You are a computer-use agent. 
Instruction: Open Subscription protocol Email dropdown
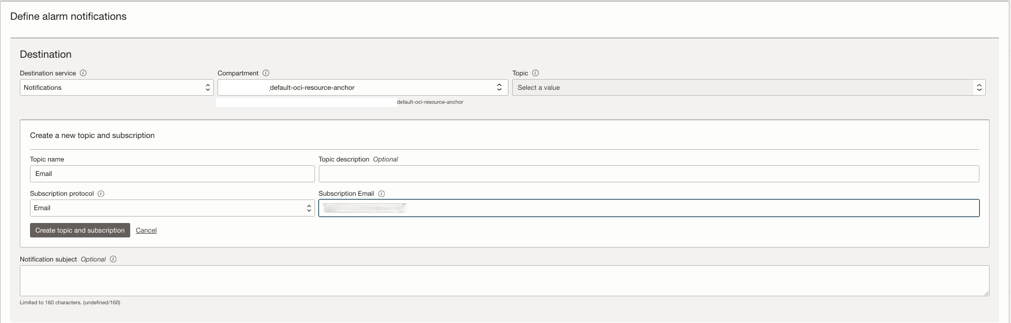coord(172,208)
